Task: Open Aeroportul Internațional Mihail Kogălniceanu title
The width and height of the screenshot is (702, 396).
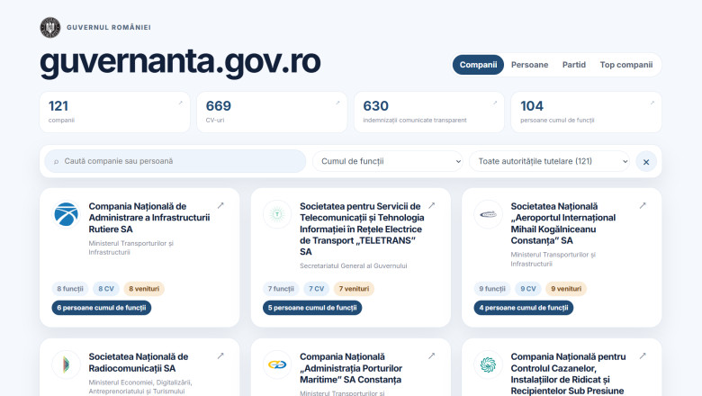Action: [x=563, y=223]
